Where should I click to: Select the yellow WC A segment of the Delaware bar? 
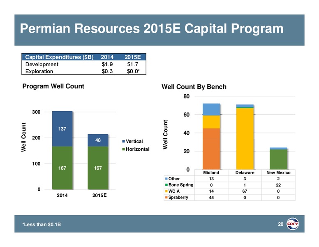[245, 139]
